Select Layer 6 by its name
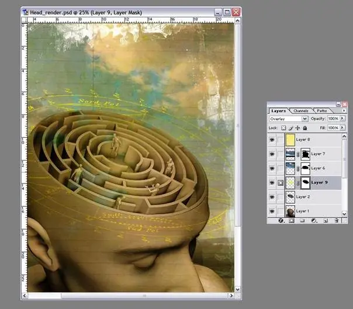The image size is (353, 309). coord(319,168)
